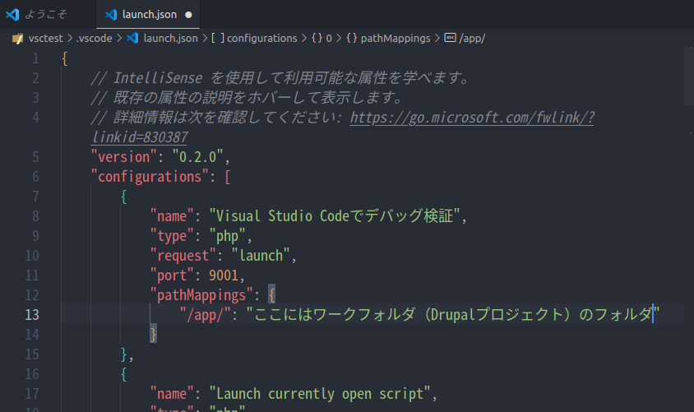This screenshot has width=694, height=412.
Task: Select the launch.json editor tab
Action: pyautogui.click(x=148, y=14)
